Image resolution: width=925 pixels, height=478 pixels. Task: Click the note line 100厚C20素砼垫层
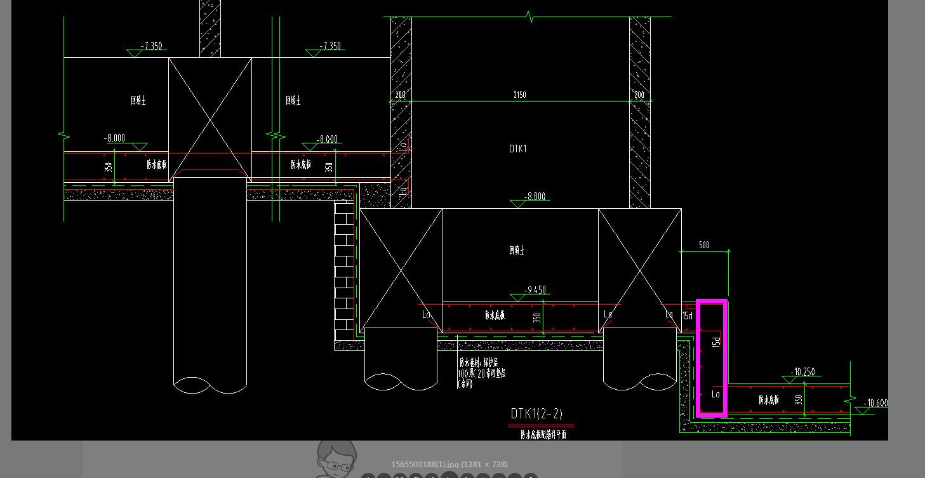482,374
